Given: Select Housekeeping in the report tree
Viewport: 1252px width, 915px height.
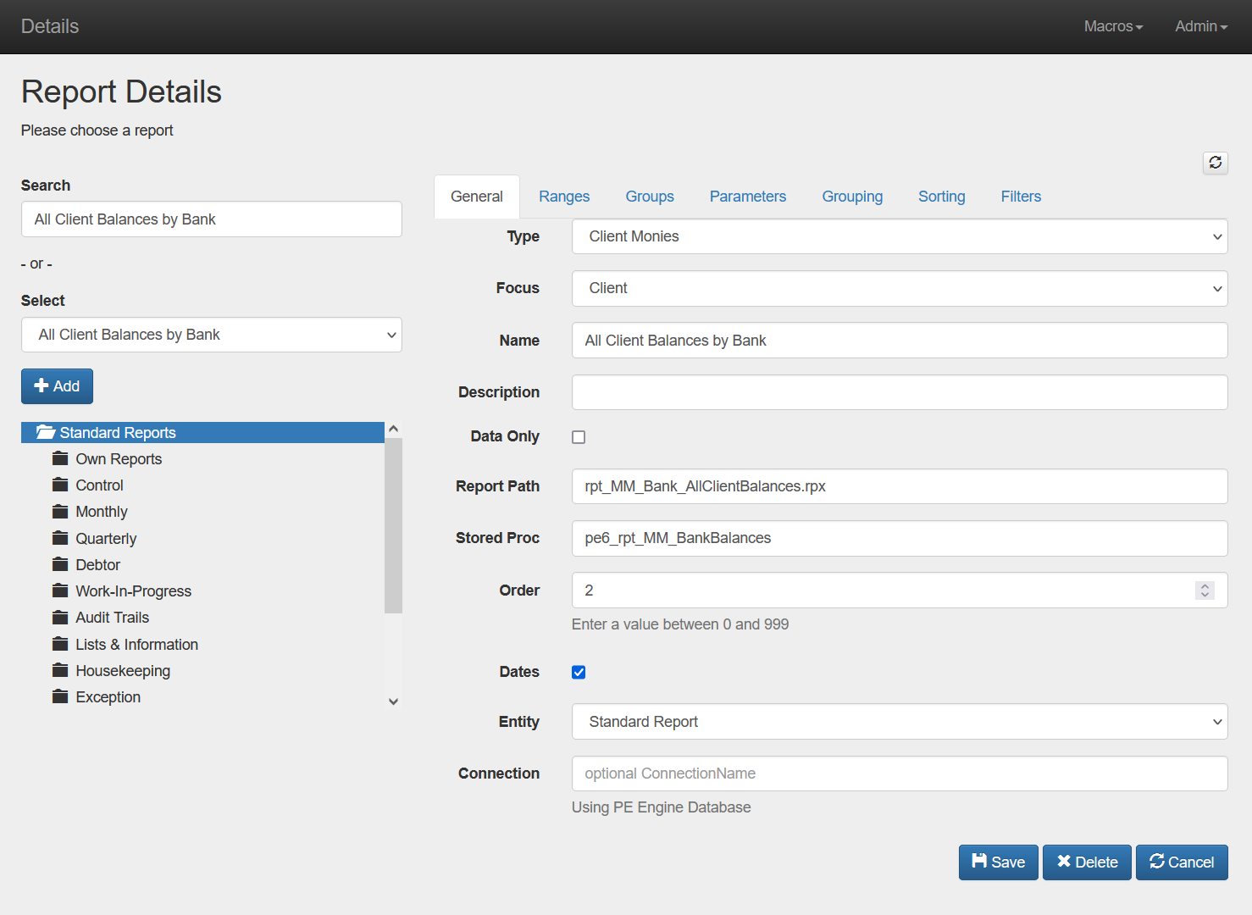Looking at the screenshot, I should tap(123, 671).
